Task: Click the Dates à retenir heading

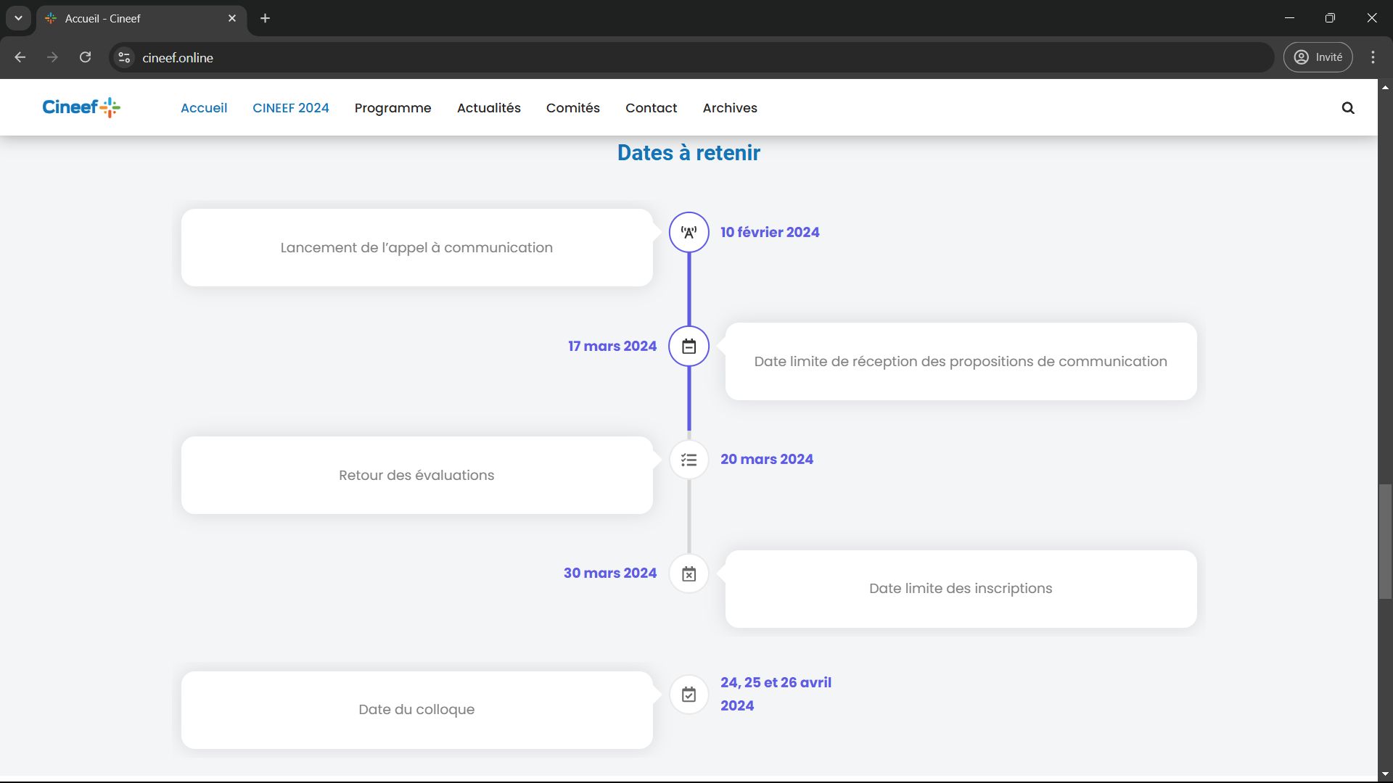Action: click(689, 153)
